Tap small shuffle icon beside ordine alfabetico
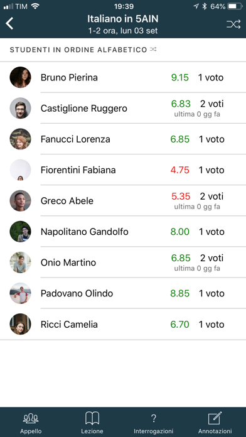Viewport: 246px width, 437px height. coord(153,50)
